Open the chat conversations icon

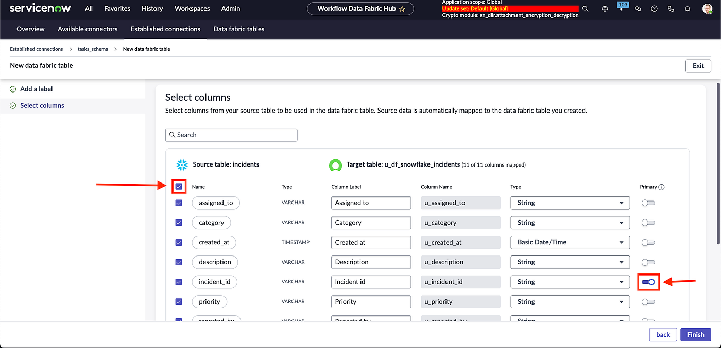pyautogui.click(x=638, y=9)
